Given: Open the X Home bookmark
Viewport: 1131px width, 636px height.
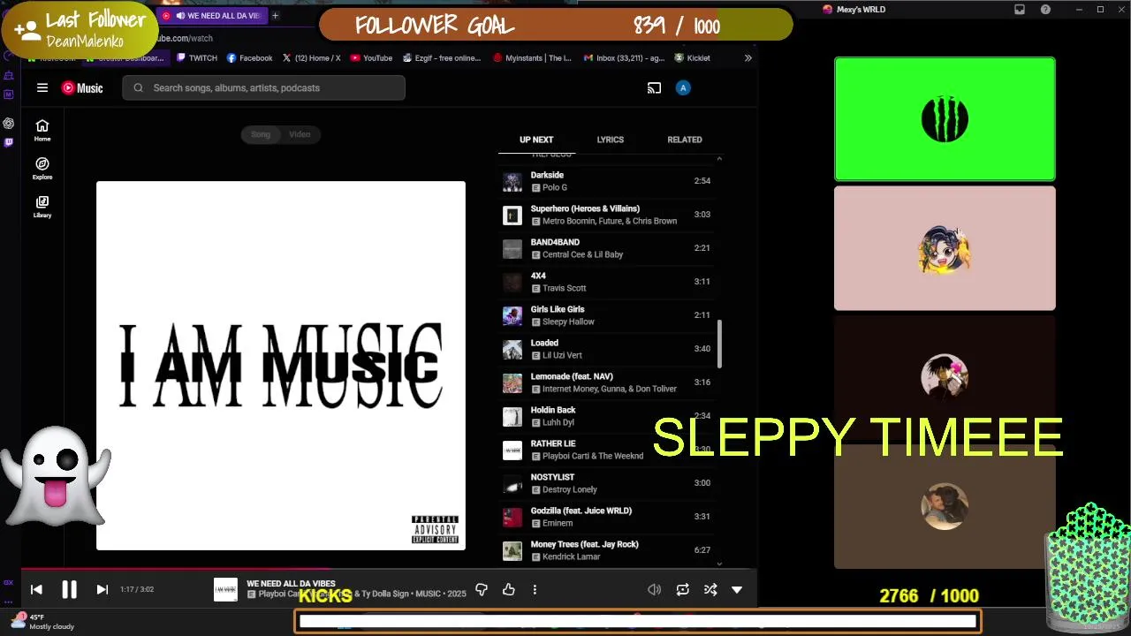Looking at the screenshot, I should click(x=311, y=58).
